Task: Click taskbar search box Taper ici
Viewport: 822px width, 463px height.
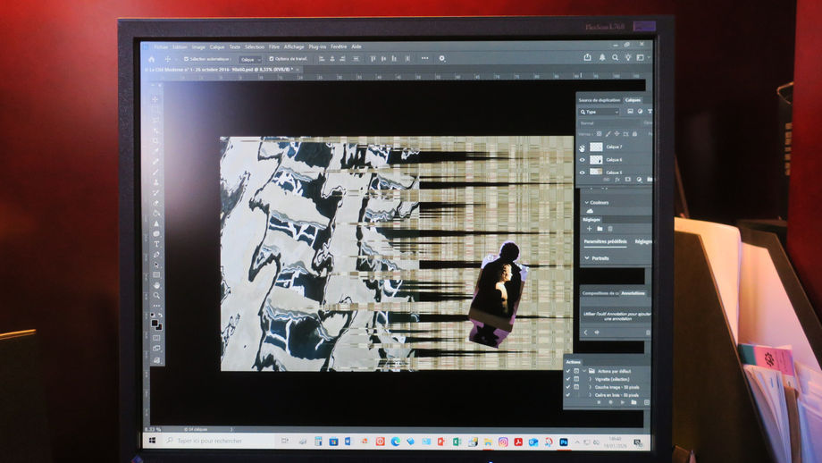Action: [x=217, y=441]
